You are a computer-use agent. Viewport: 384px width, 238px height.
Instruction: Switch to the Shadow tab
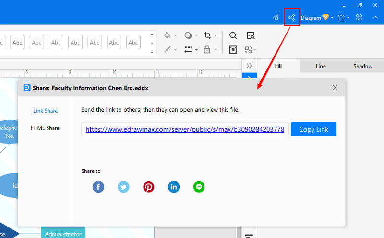363,66
